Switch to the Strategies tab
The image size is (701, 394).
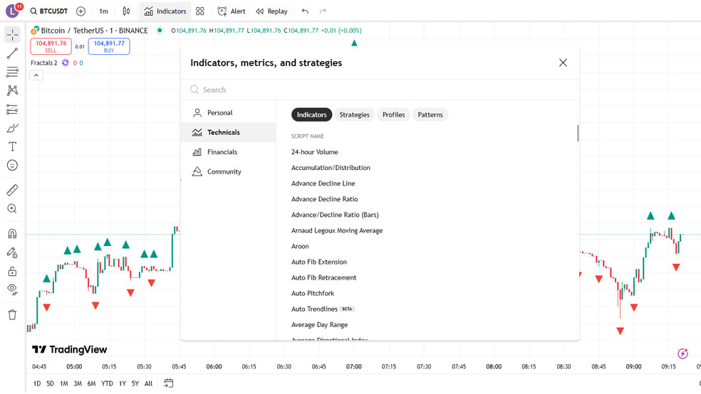(354, 115)
